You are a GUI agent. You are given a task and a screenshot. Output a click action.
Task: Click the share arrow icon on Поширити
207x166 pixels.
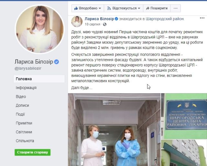(147, 8)
